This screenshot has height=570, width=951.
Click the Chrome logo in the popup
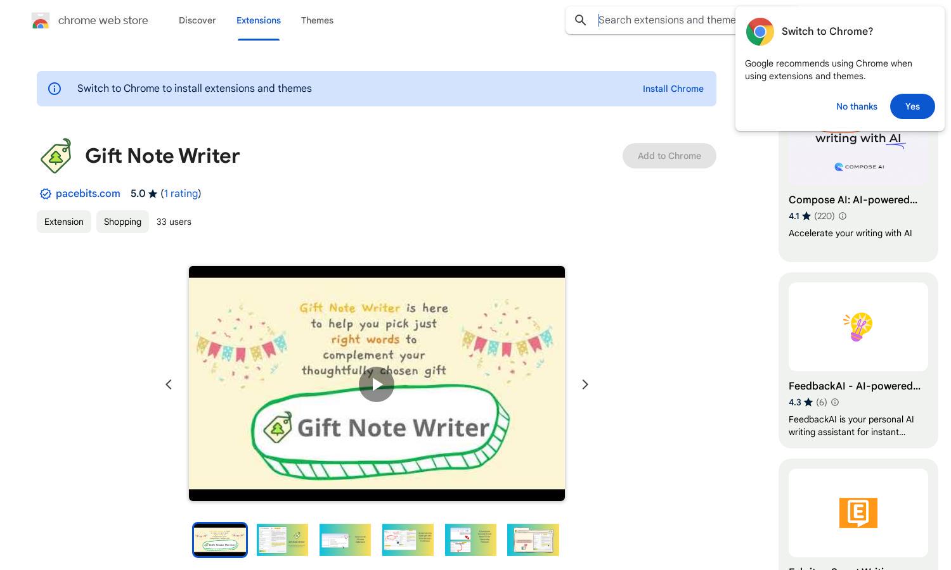[760, 32]
